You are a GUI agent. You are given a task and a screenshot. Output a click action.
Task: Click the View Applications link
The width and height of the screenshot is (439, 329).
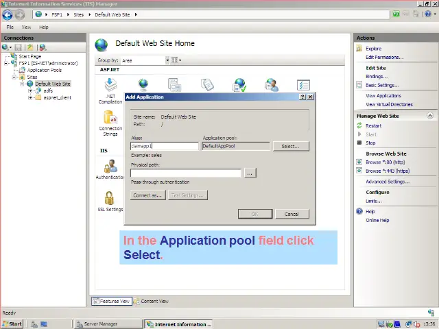click(383, 96)
